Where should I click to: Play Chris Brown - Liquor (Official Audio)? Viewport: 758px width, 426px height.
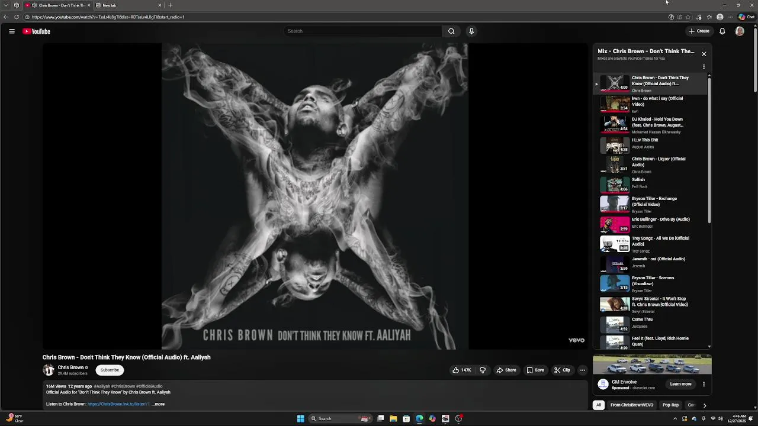point(650,165)
